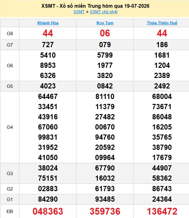Click Thừa Thiên Huế G1 number 24364

click(x=162, y=199)
